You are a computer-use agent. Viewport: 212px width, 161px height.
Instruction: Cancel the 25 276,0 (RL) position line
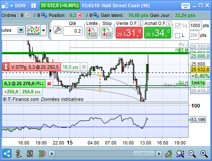pyautogui.click(x=49, y=83)
